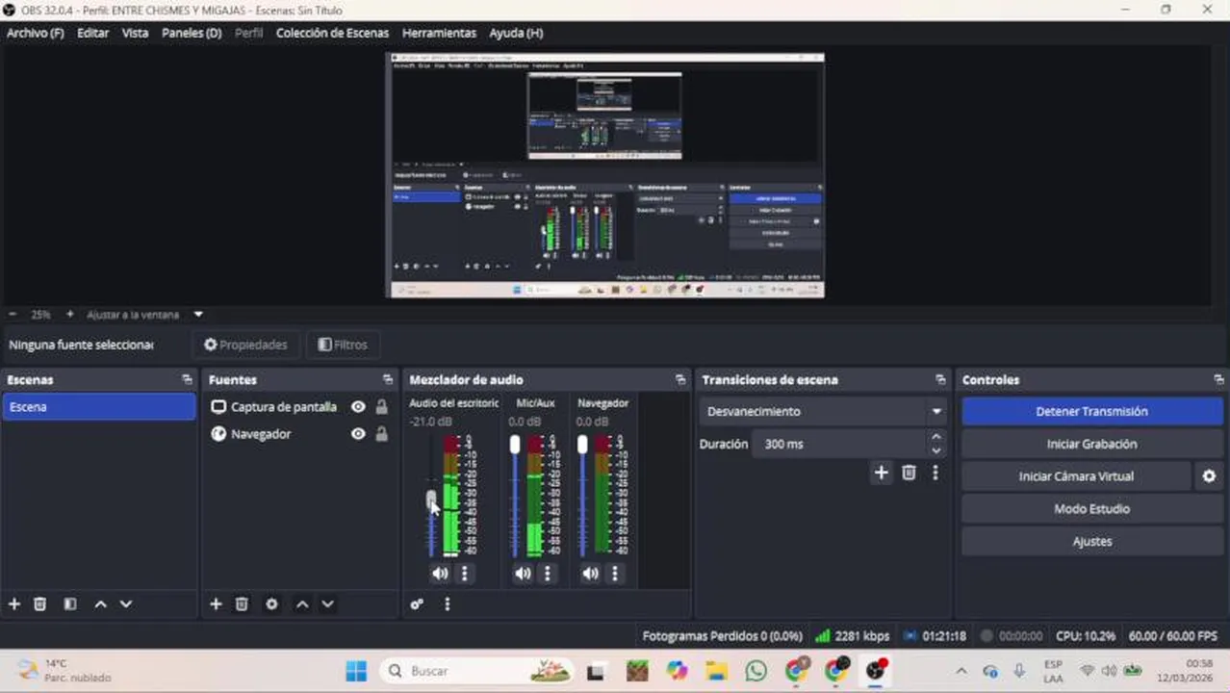Open WhatsApp from the taskbar
The height and width of the screenshot is (693, 1230).
[756, 670]
